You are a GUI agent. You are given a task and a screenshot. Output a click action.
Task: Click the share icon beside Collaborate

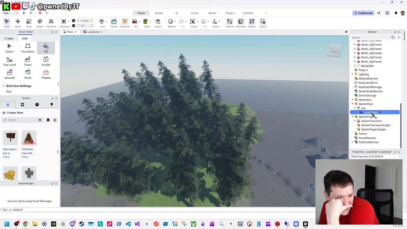379,13
